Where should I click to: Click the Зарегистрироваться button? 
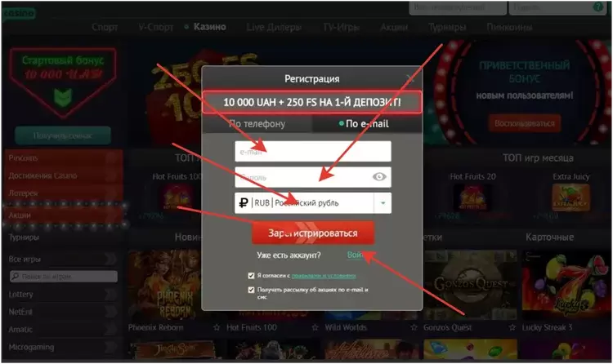point(313,233)
